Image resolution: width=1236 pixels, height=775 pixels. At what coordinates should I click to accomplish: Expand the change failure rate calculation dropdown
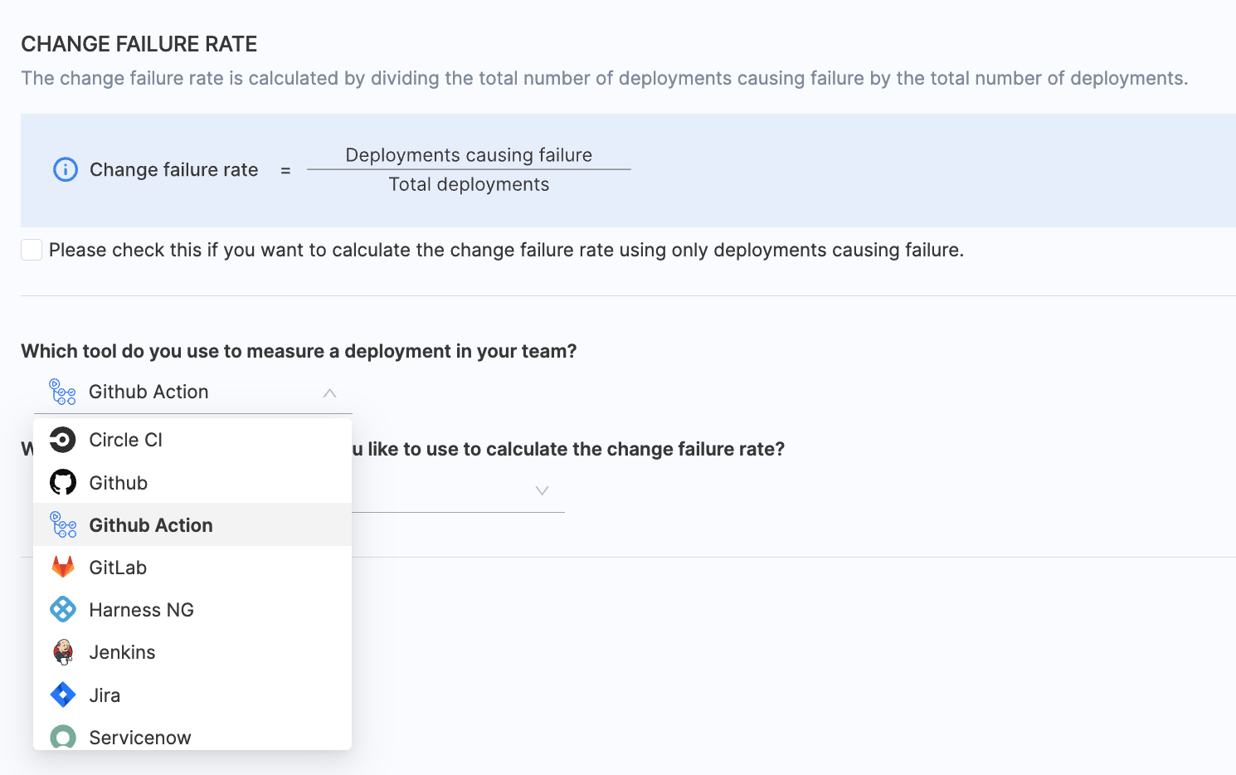[x=542, y=491]
